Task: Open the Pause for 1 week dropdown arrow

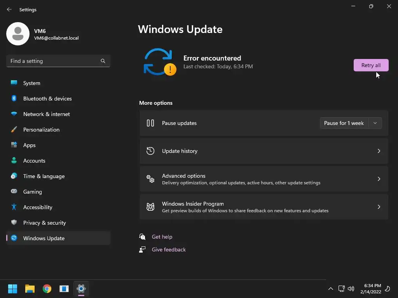Action: 375,123
